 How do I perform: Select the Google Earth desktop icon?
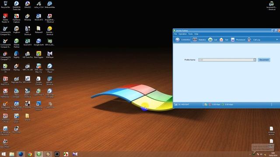click(39, 42)
